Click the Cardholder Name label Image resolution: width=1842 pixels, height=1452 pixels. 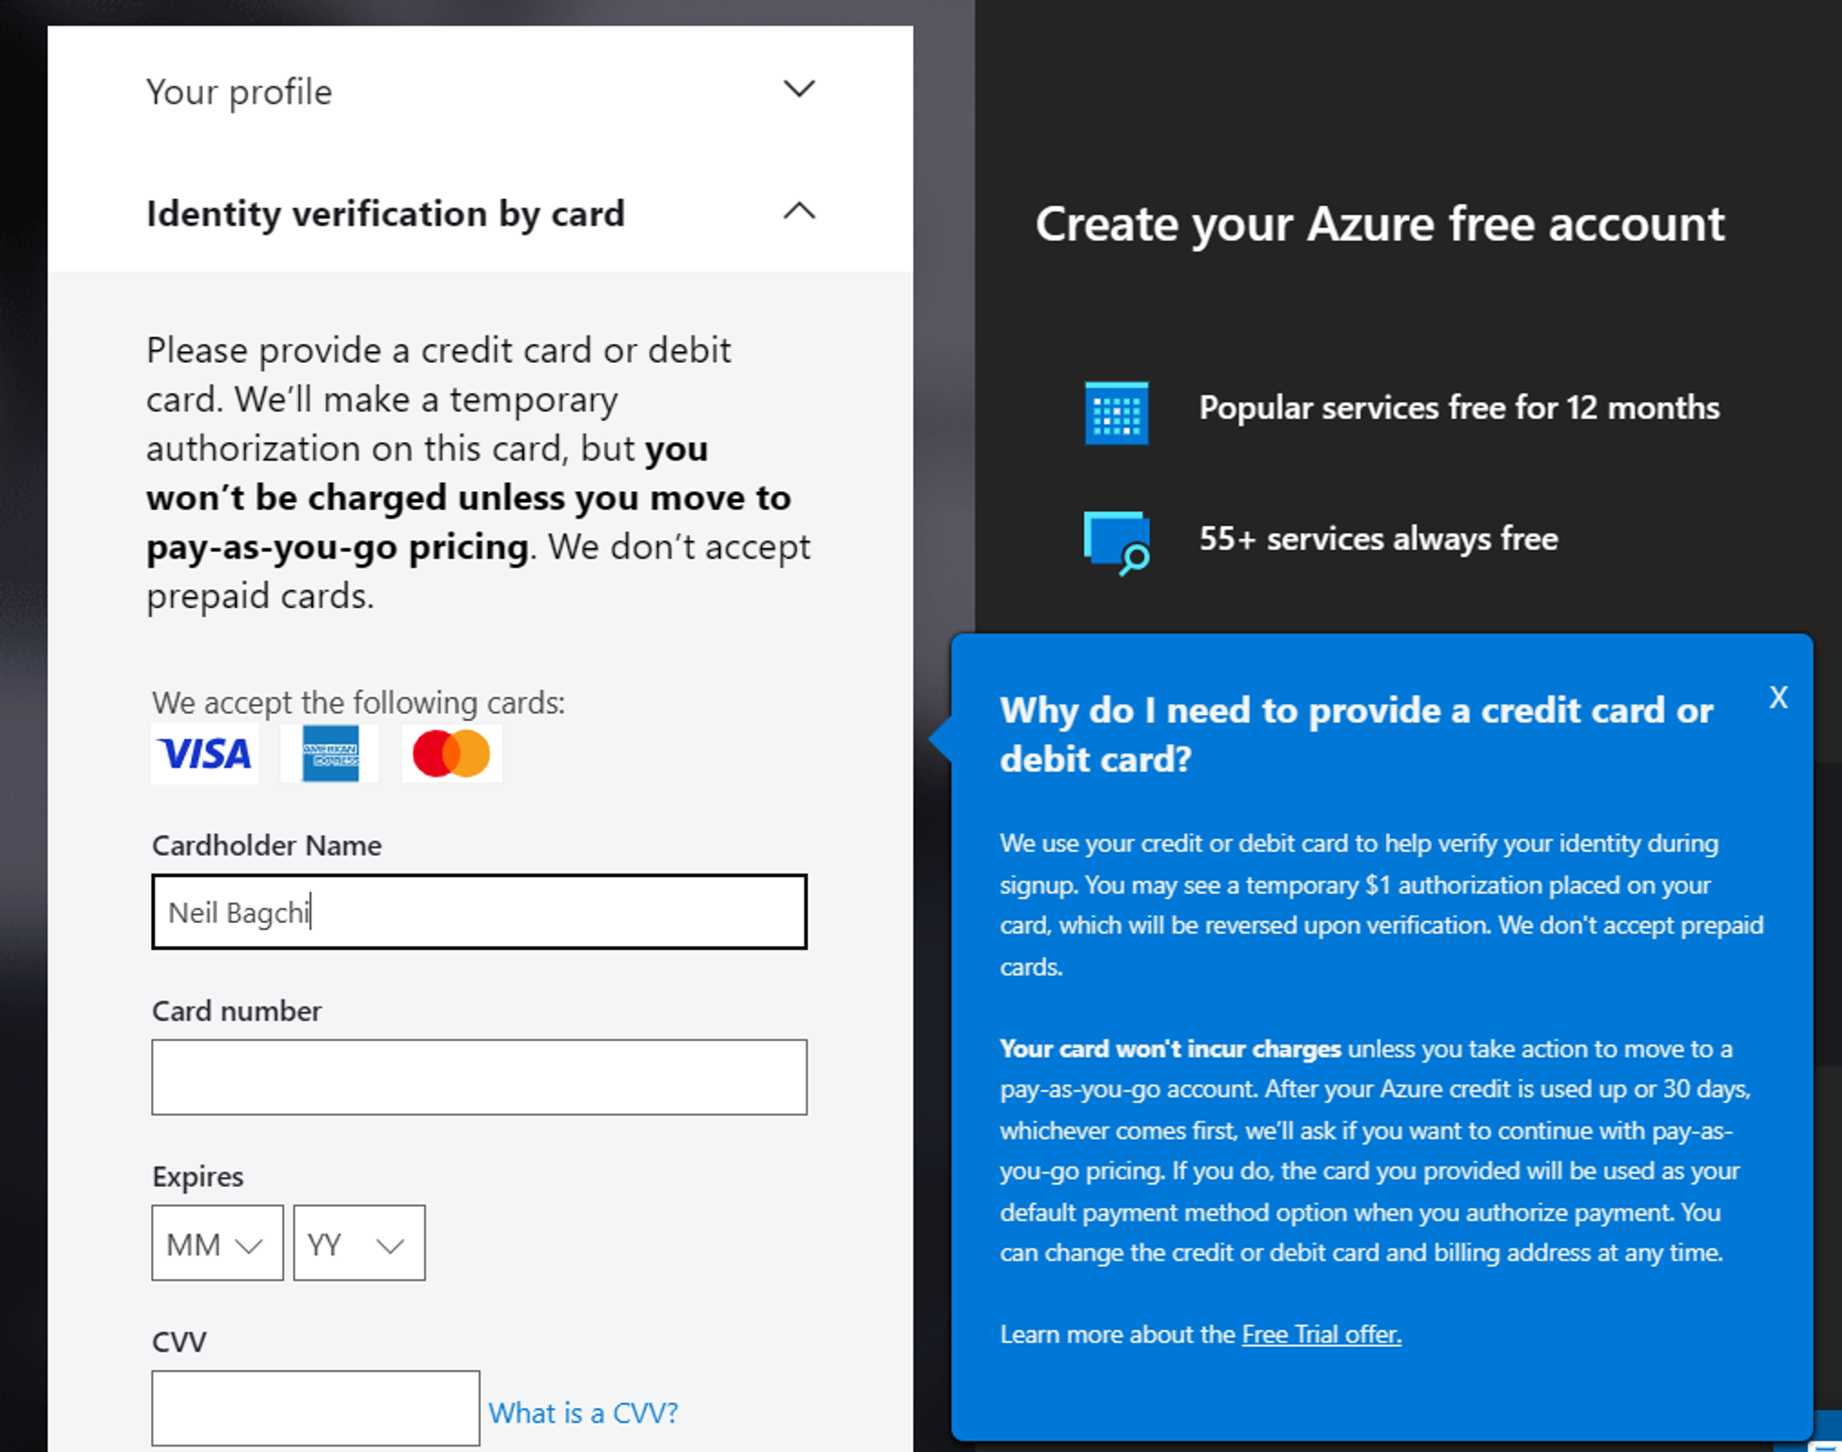266,845
